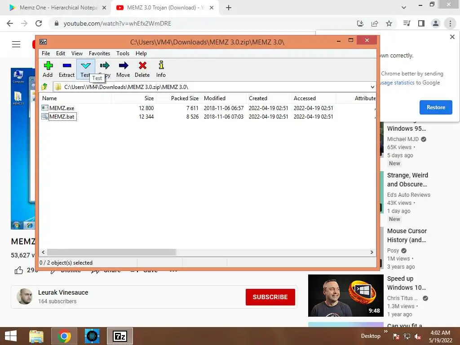
Task: Like the video with thumbs up
Action: pyautogui.click(x=19, y=270)
